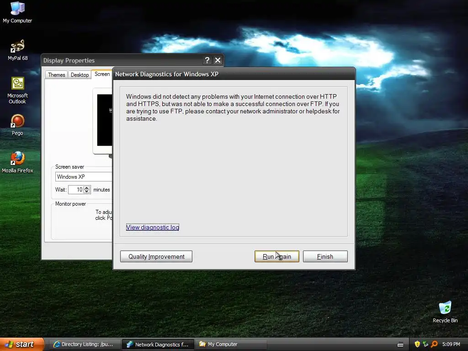Launch the Pego desktop shortcut

(x=17, y=125)
